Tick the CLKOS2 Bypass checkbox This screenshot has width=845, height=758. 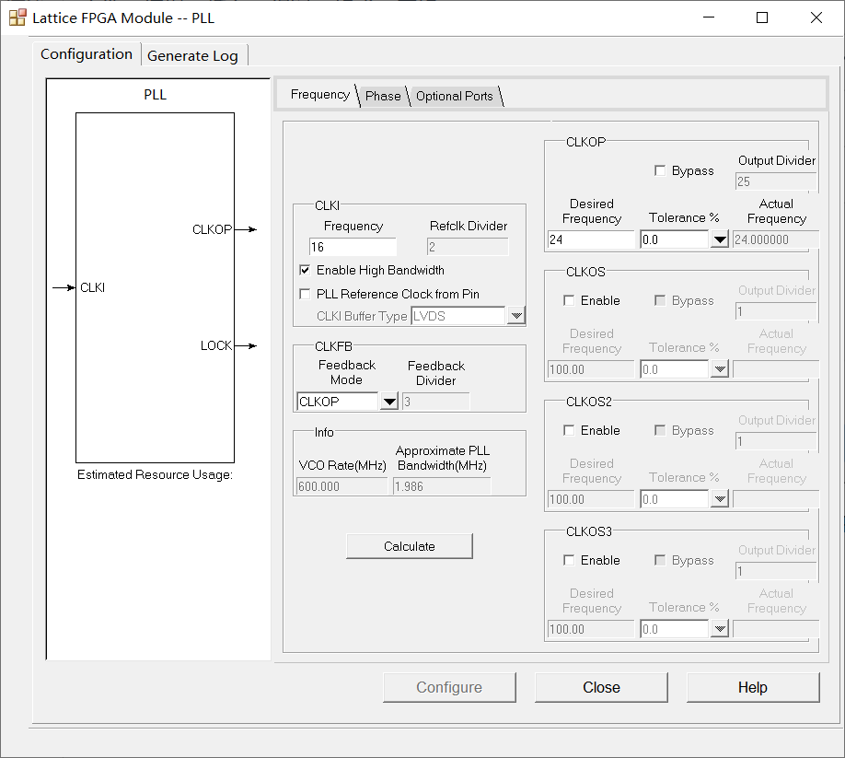point(660,430)
